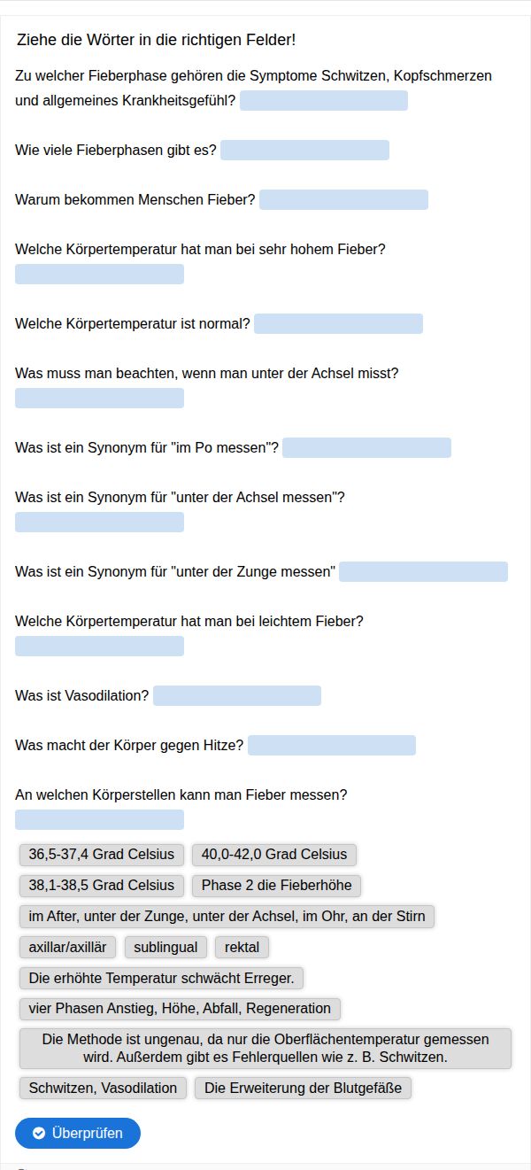The width and height of the screenshot is (531, 1170).
Task: Click the blank after 'Wie viele Fieberphasen gibt es?'
Action: [x=304, y=150]
